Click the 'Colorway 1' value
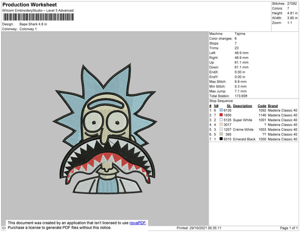Screen dimensions: 300x232 tap(28, 29)
